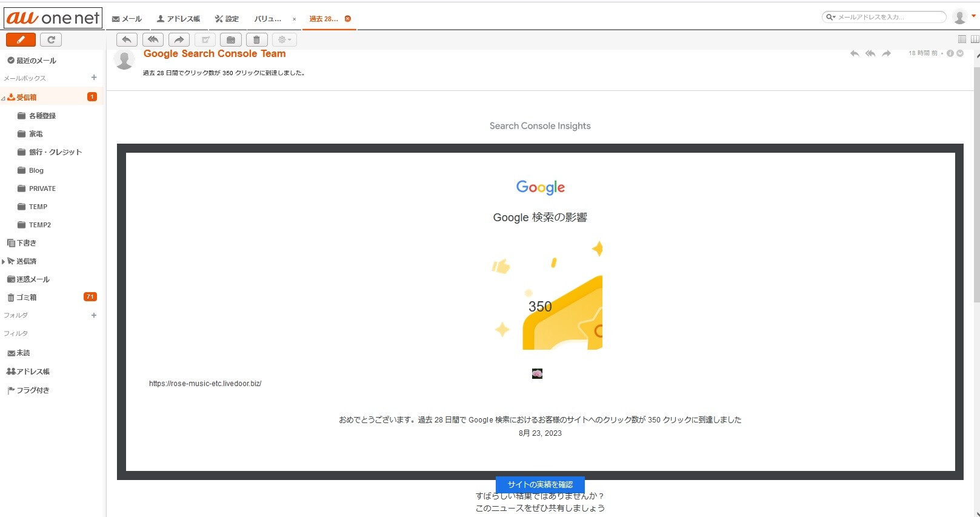Click the sender name Google Search Console Team

click(215, 54)
